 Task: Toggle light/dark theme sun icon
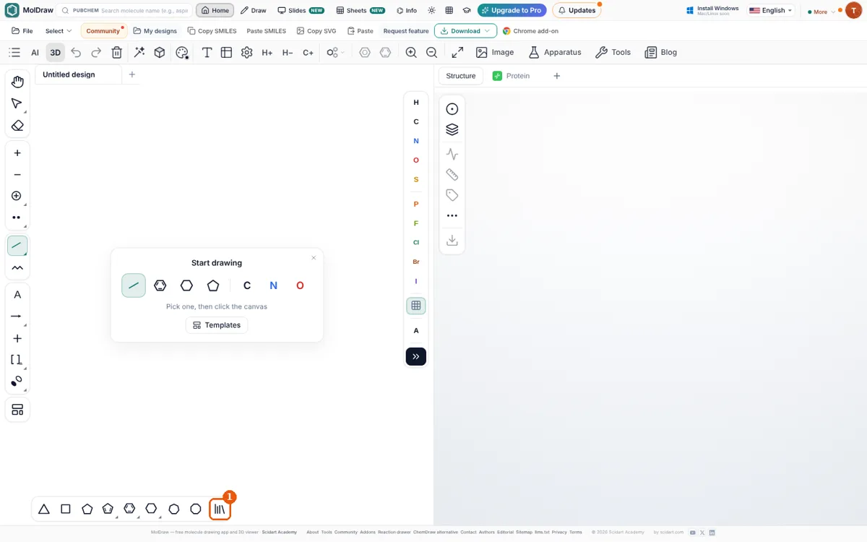(431, 11)
